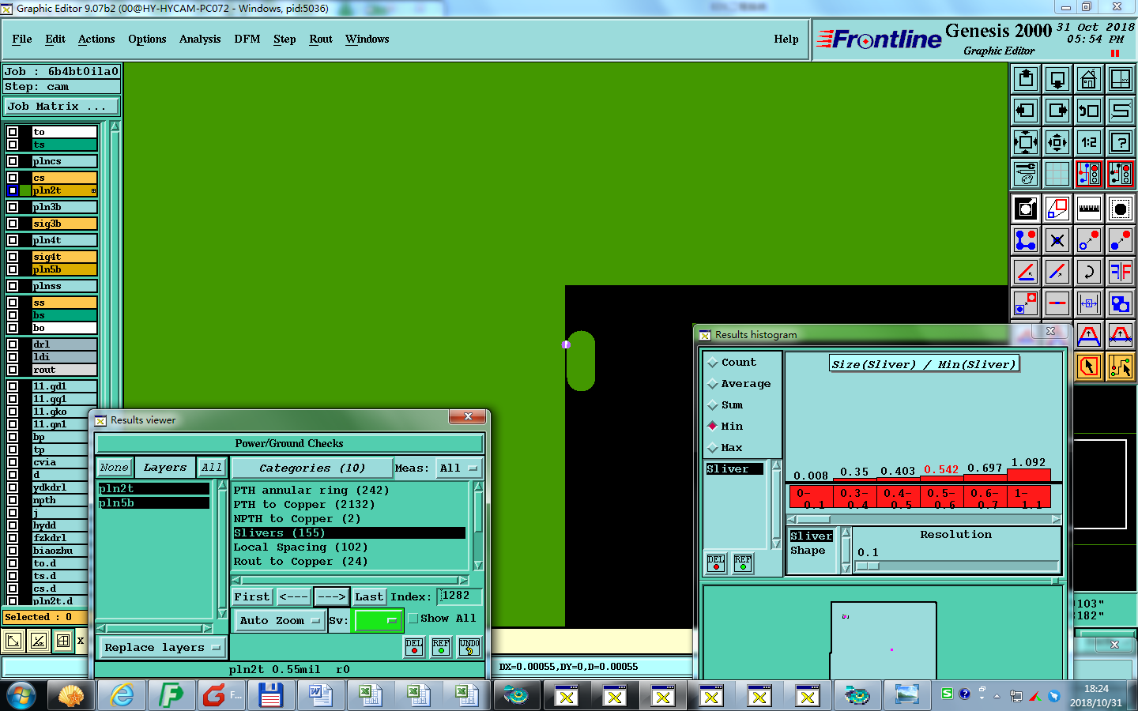Click the Size(Sliver) / Min(Sliver) button
This screenshot has height=711, width=1138.
point(924,364)
